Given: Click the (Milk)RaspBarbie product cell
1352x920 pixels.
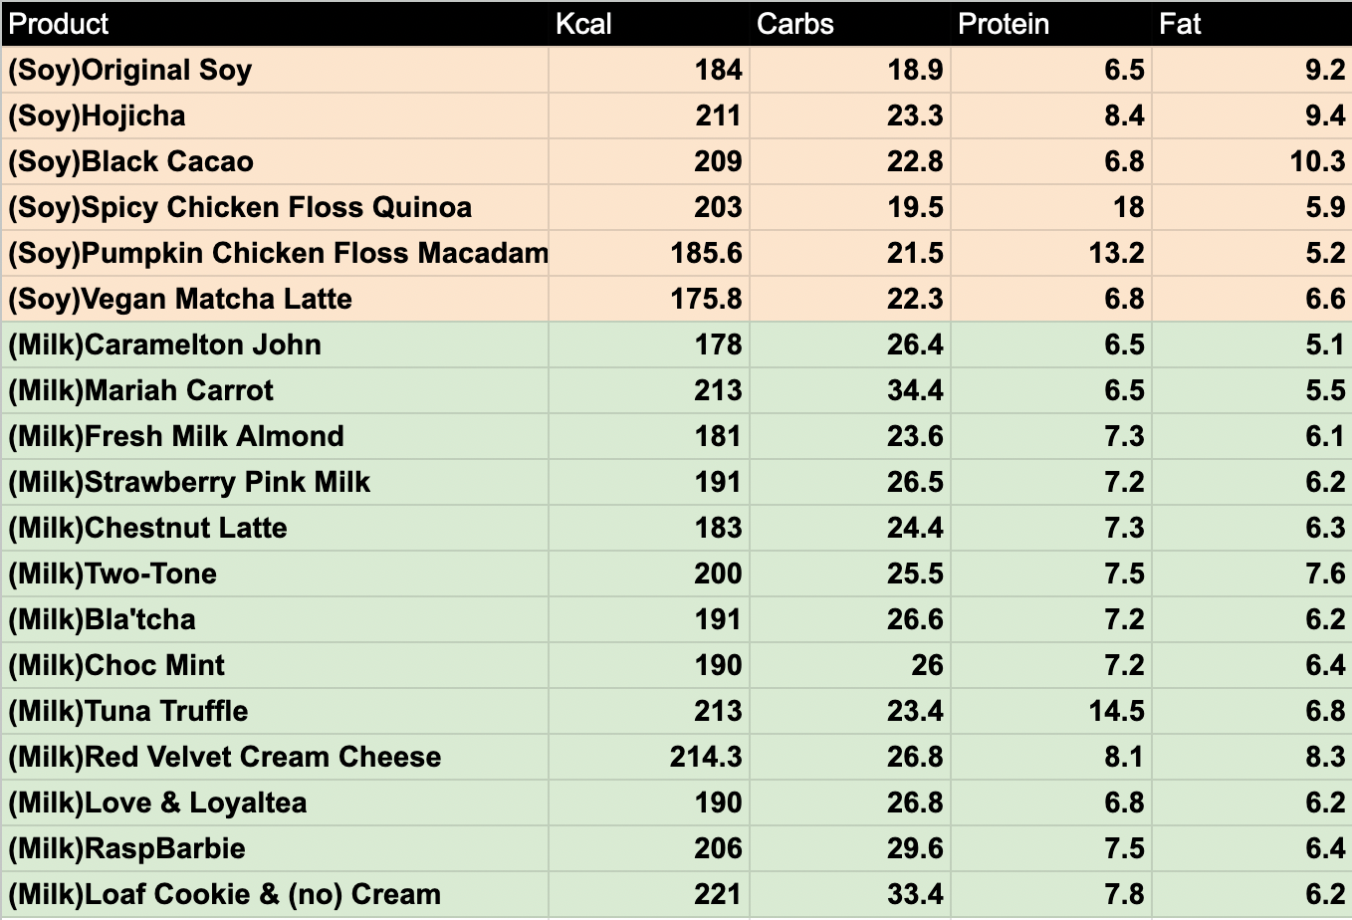Looking at the screenshot, I should 274,849.
